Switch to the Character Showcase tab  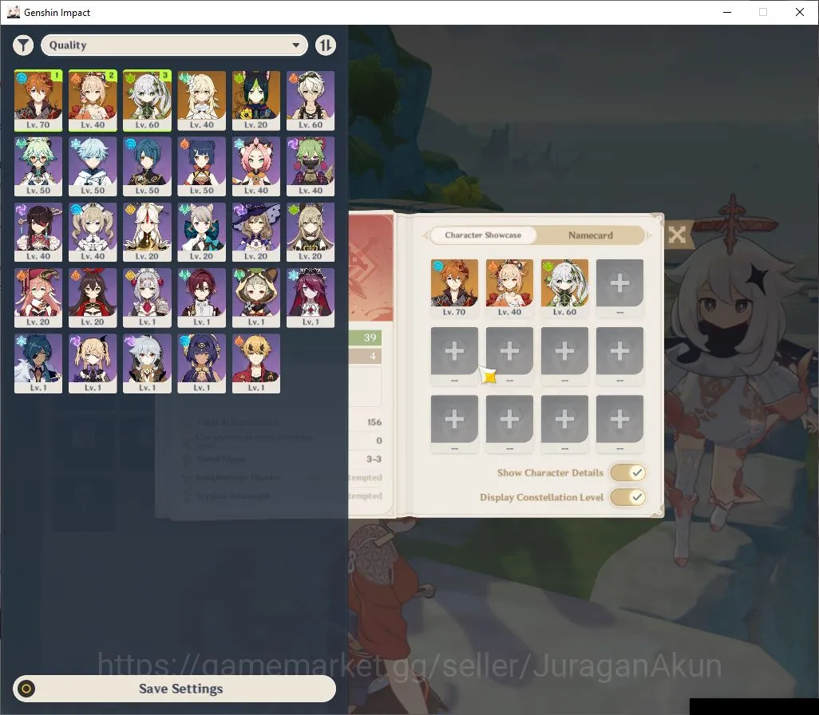[483, 235]
